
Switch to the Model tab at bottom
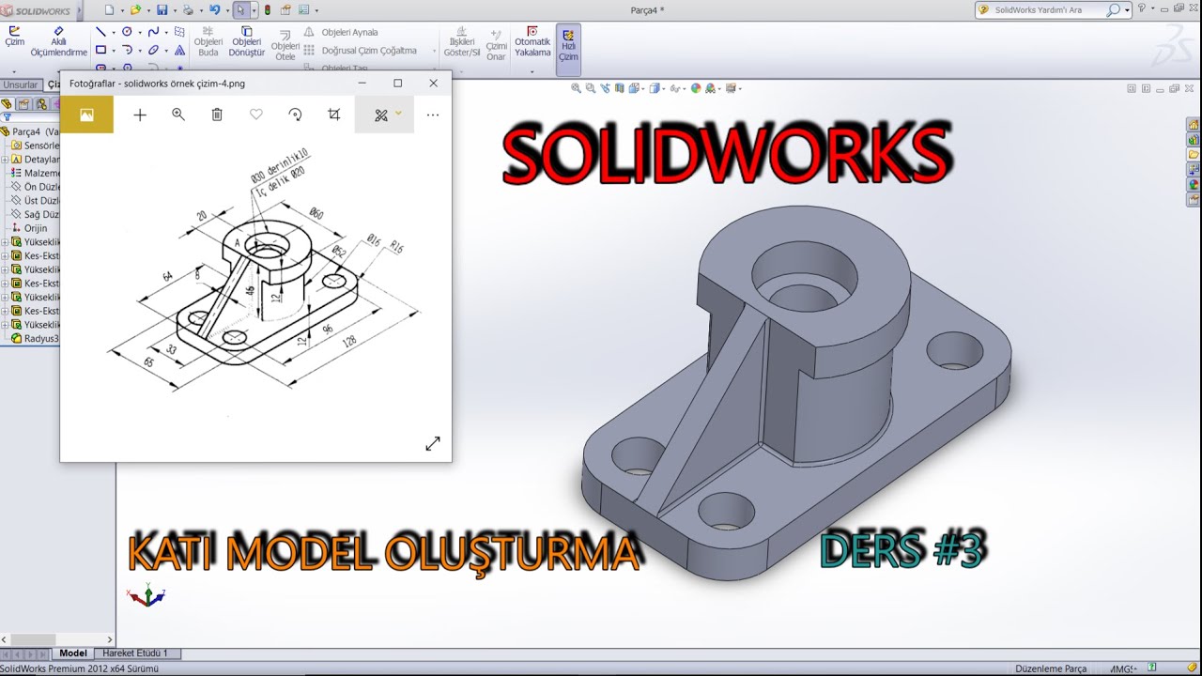coord(73,653)
